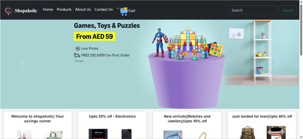Open the shopping cart icon
This screenshot has height=139, width=303.
click(122, 11)
